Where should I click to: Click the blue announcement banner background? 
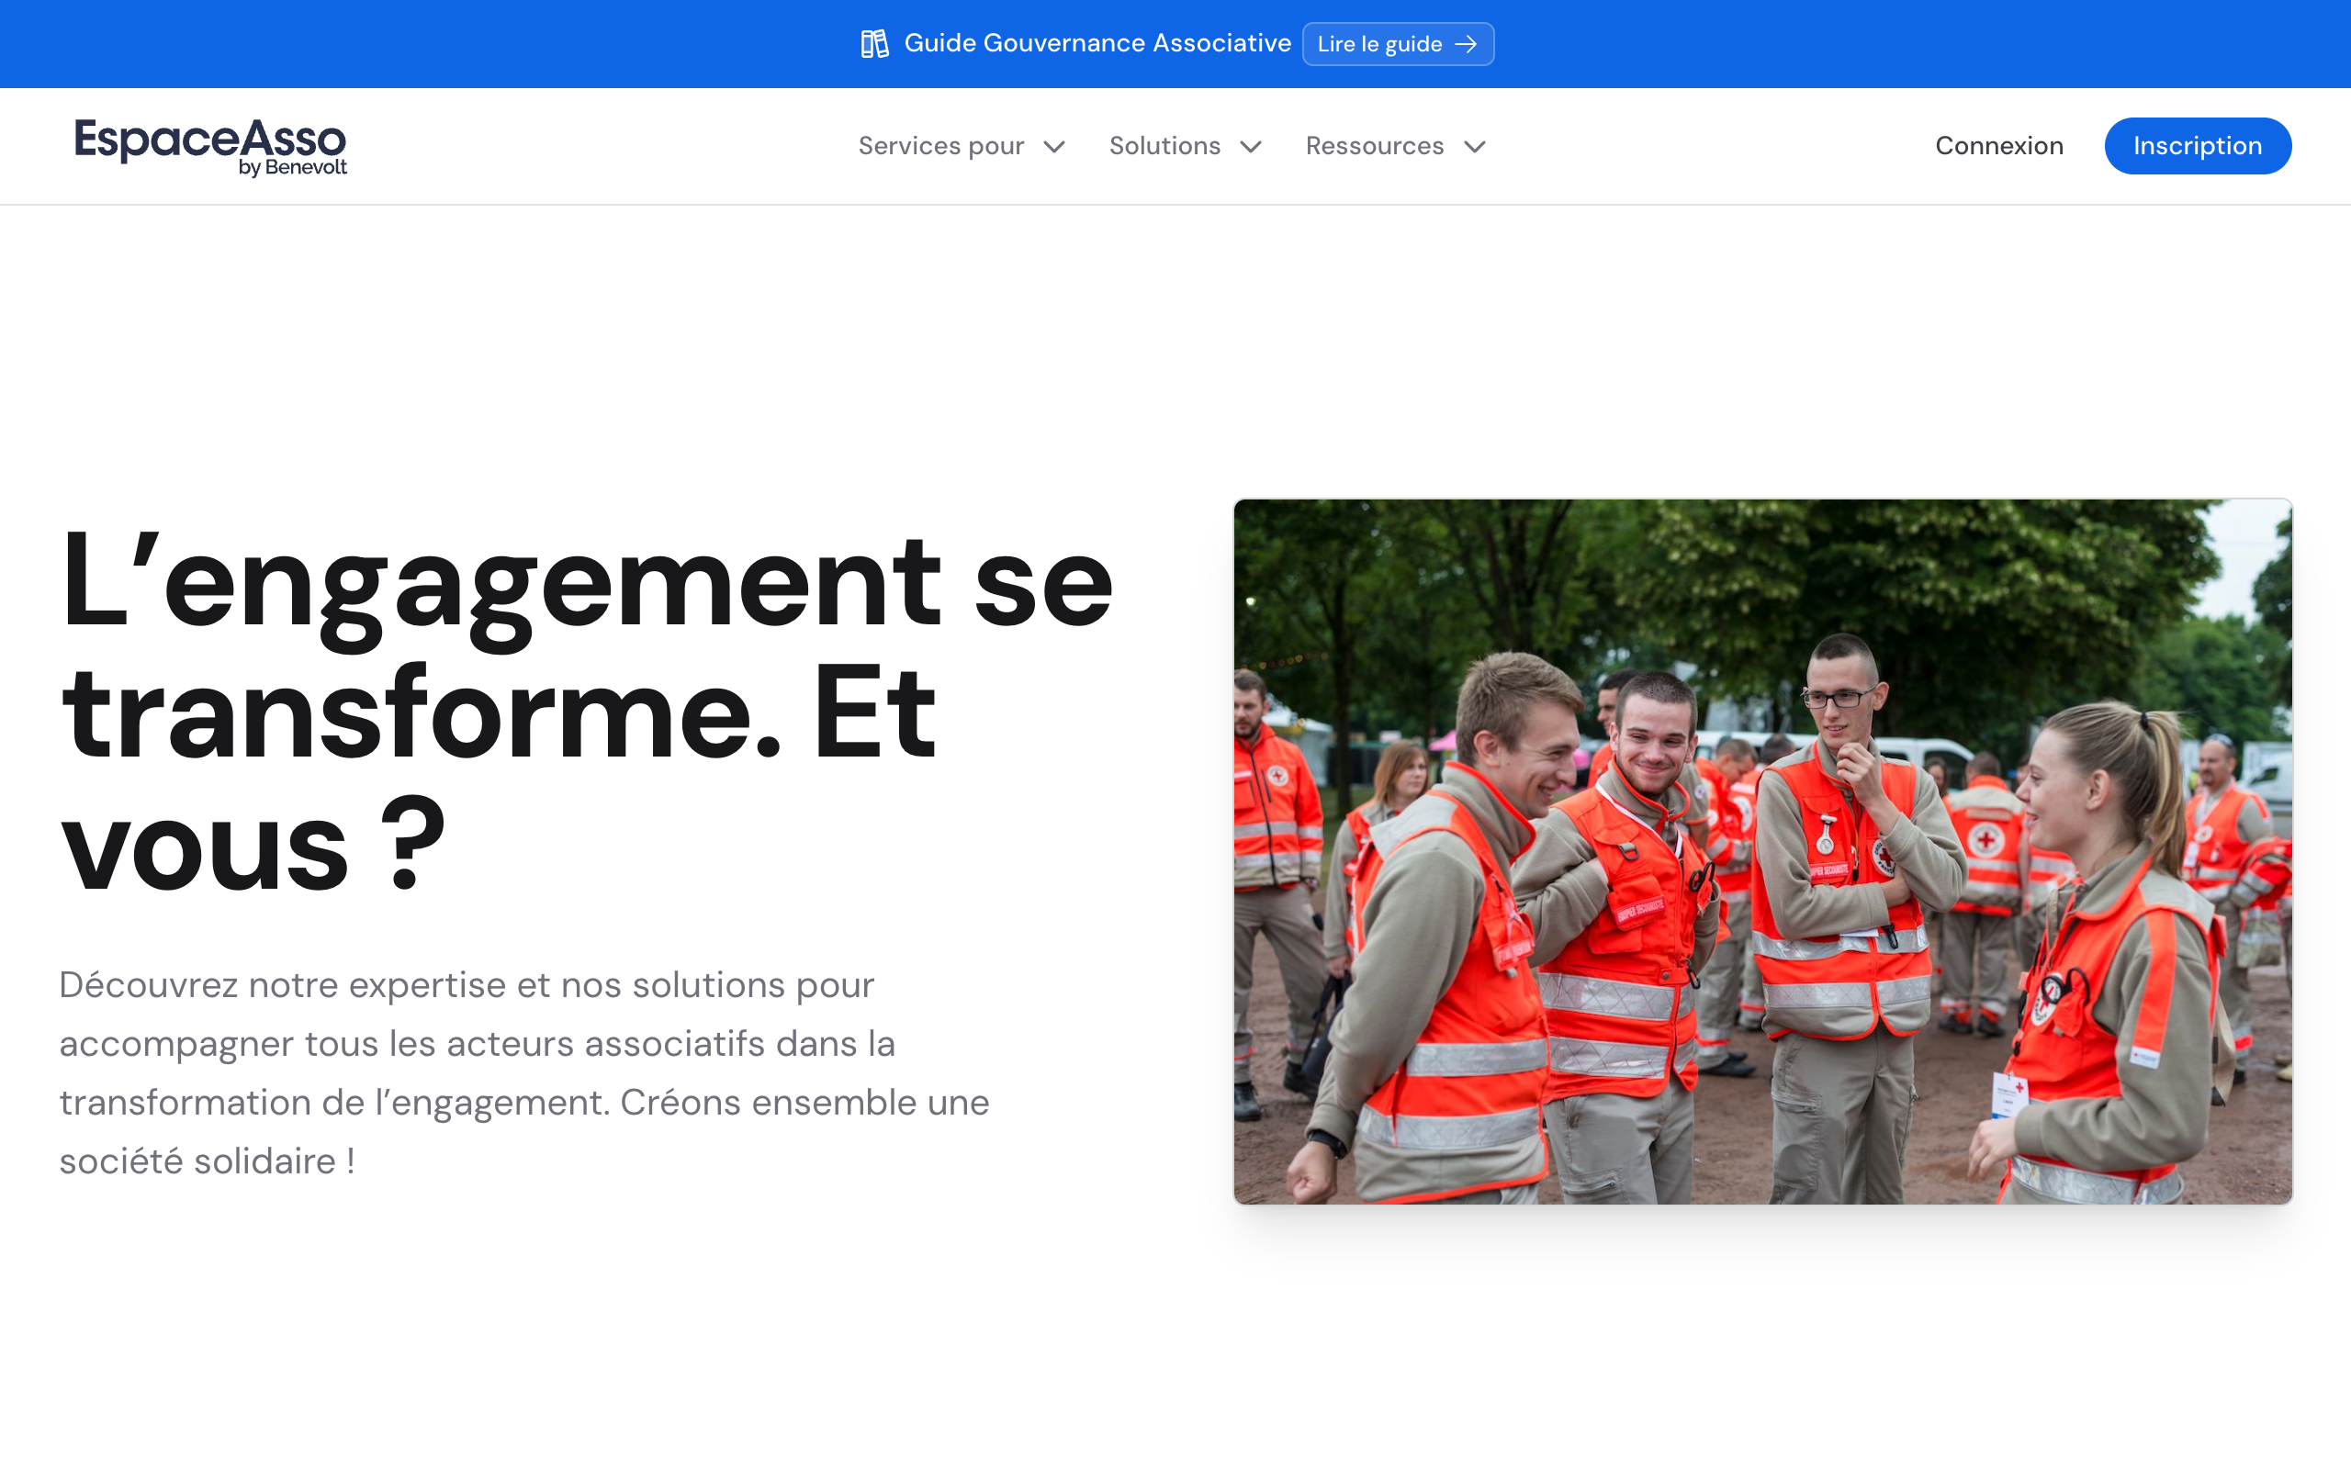point(388,44)
